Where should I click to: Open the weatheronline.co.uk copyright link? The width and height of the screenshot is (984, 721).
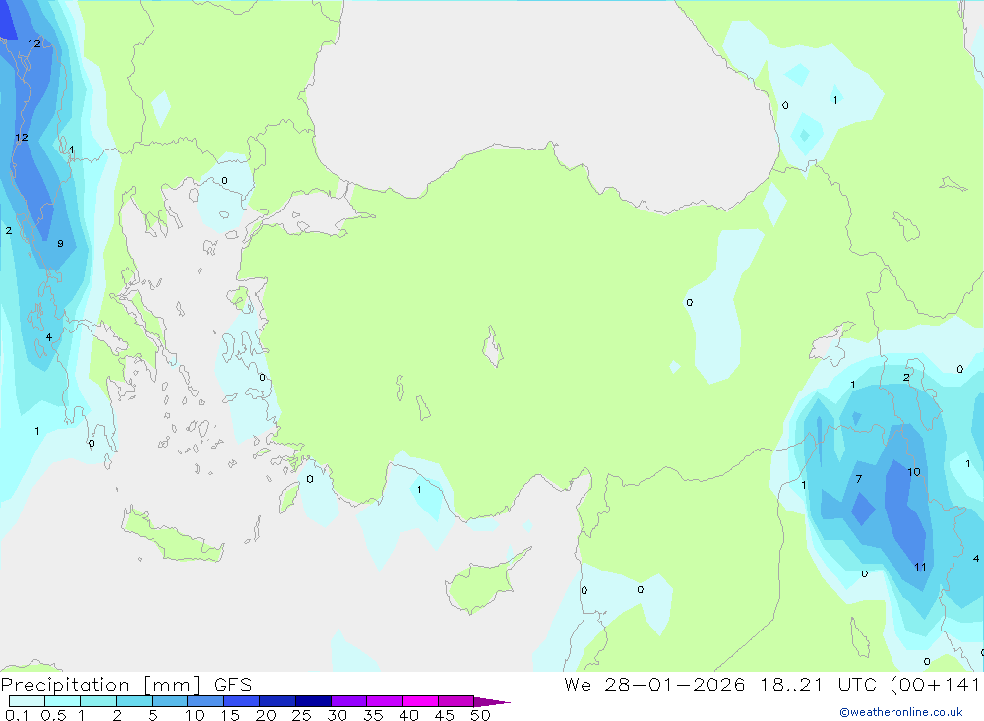pyautogui.click(x=901, y=712)
